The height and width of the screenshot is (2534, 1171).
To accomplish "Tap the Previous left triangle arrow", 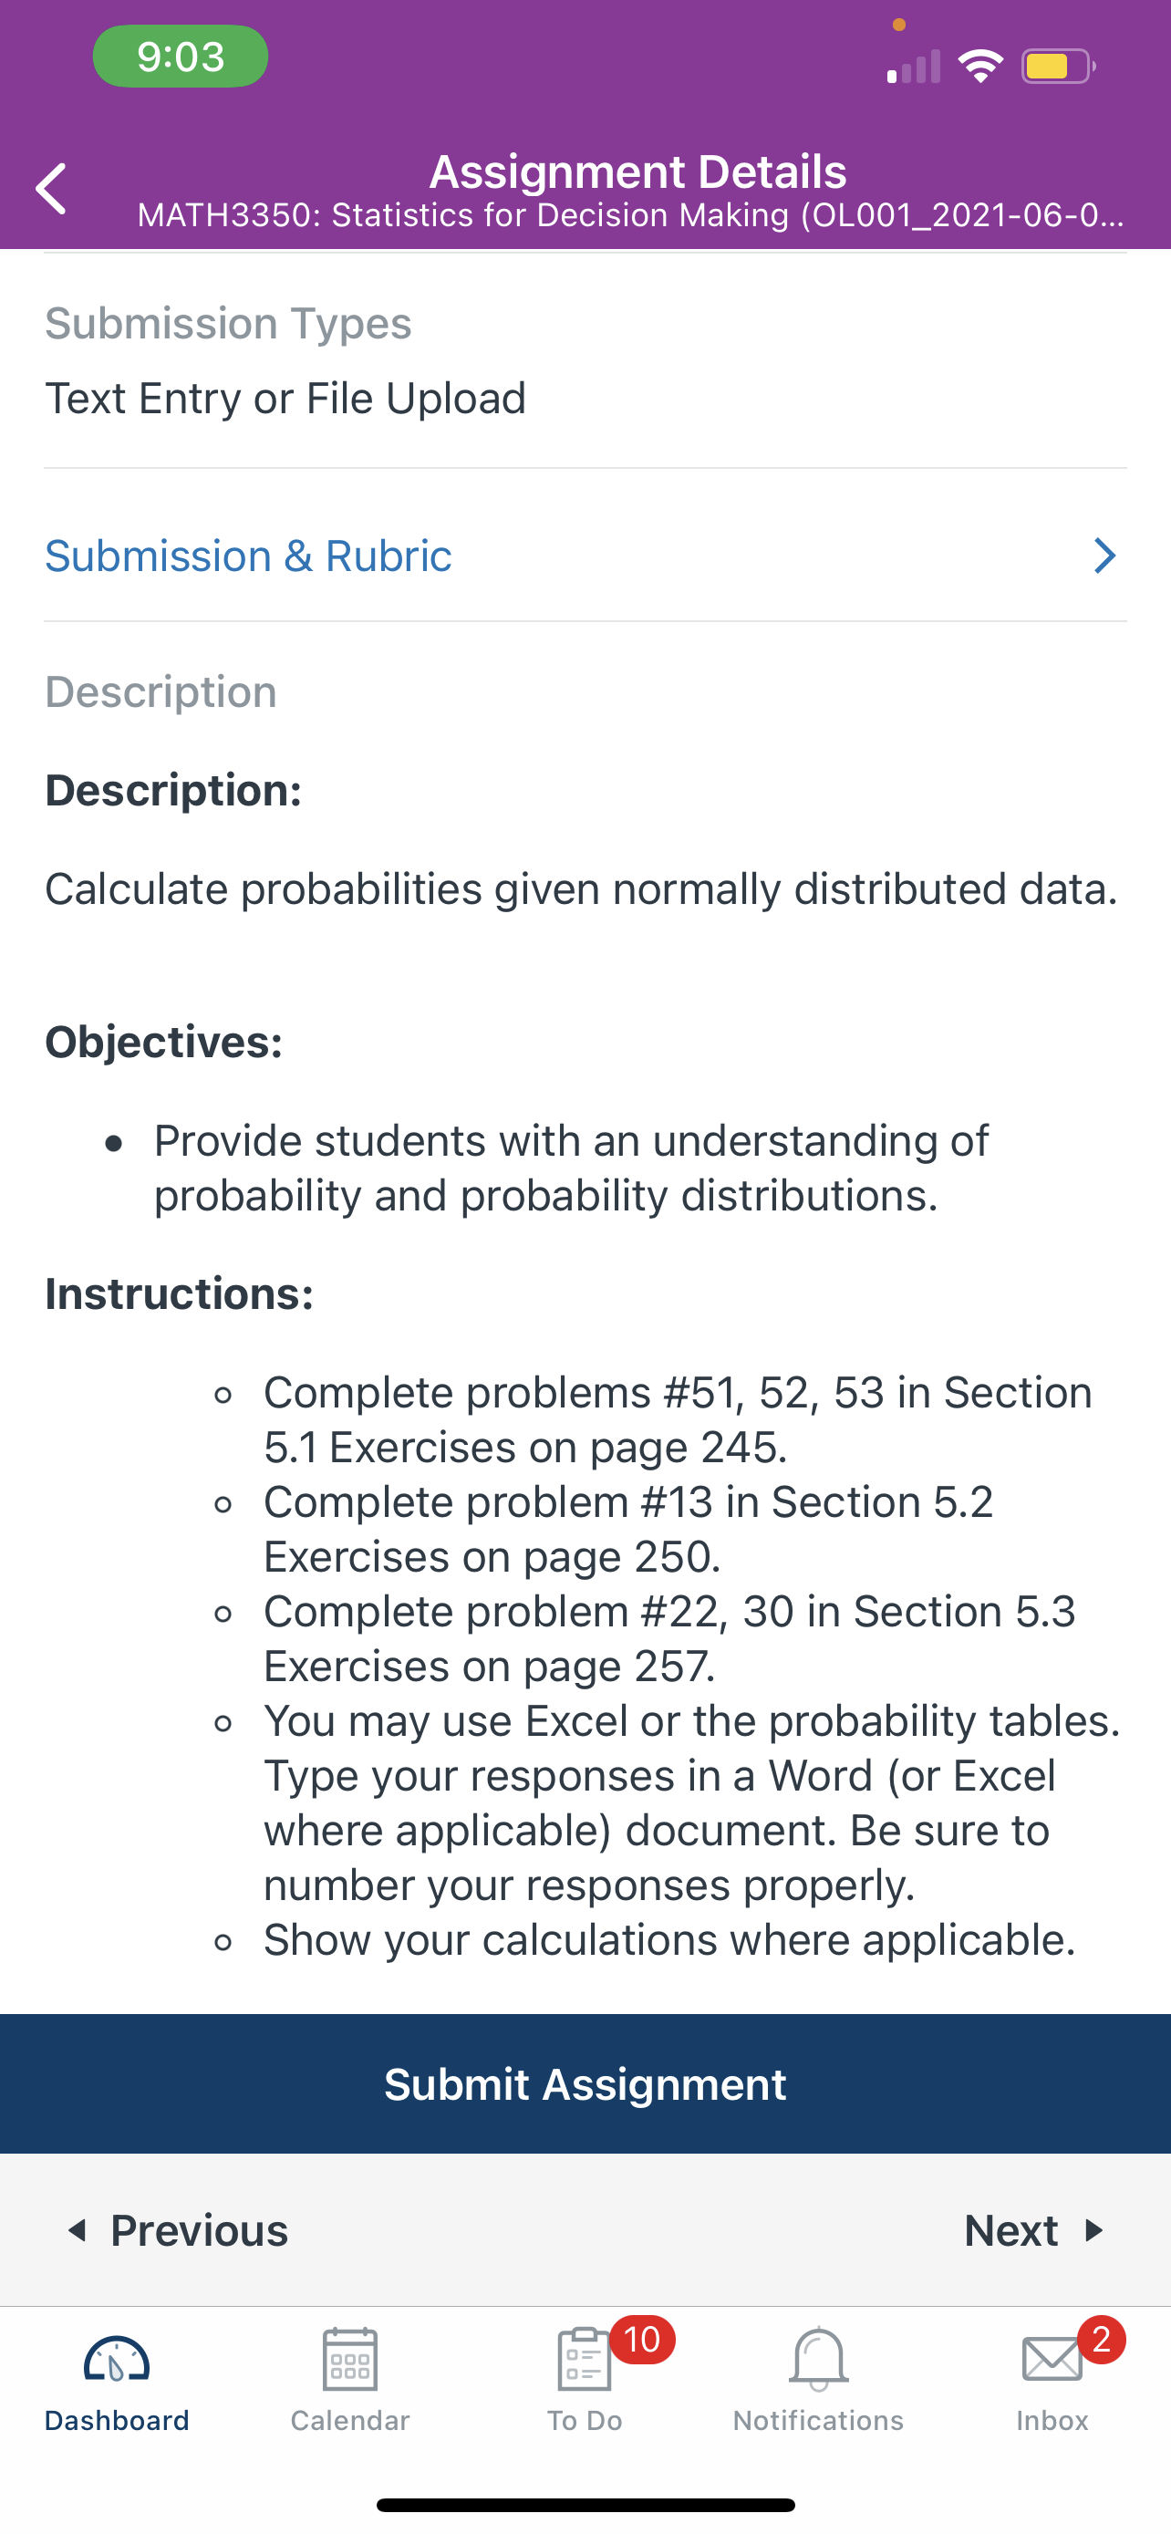I will click(77, 2230).
